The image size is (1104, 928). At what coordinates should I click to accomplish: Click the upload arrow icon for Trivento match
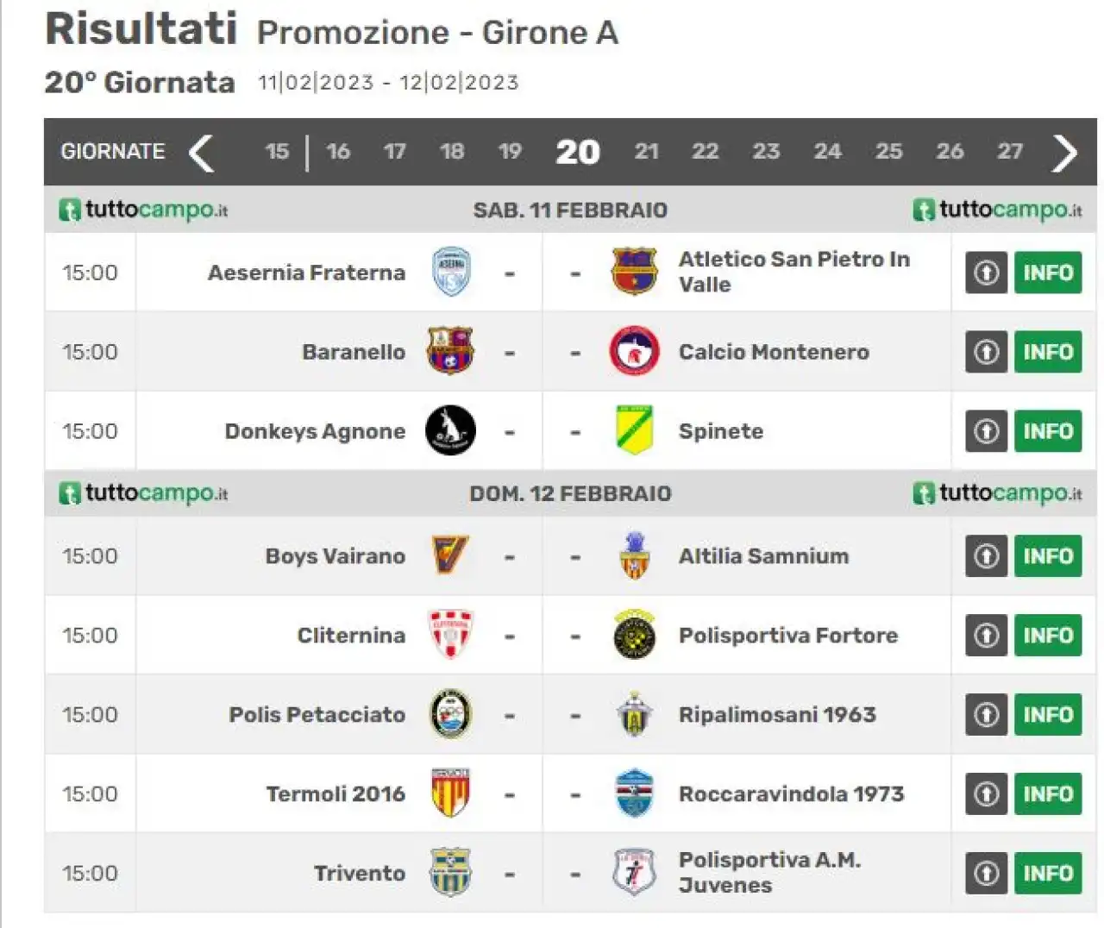click(986, 874)
